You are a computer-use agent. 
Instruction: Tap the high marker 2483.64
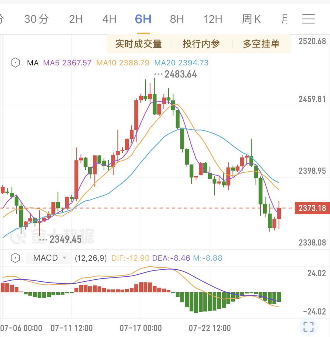[x=181, y=74]
